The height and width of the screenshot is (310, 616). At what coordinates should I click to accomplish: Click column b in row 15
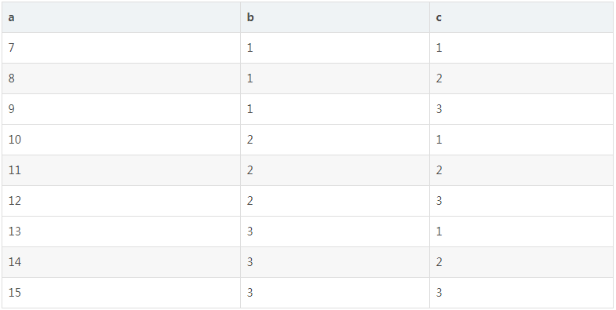(335, 293)
